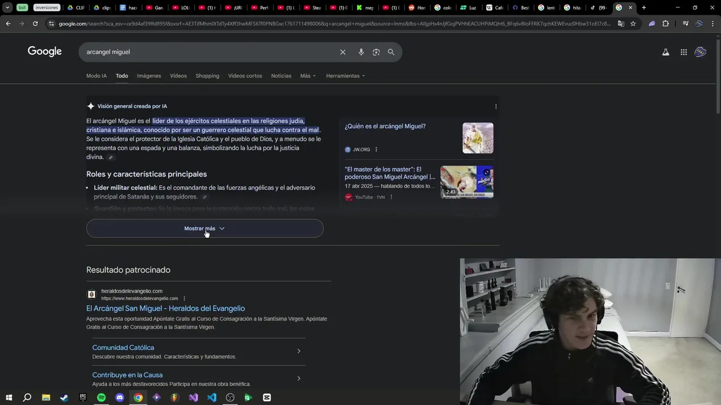Open Spotify from the taskbar
721x405 pixels.
click(x=101, y=398)
